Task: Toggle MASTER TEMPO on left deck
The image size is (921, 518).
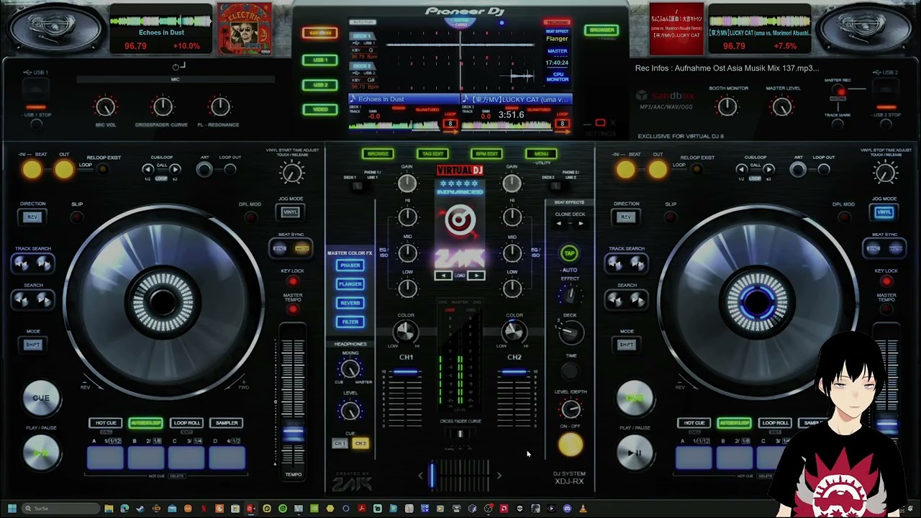Action: tap(292, 309)
